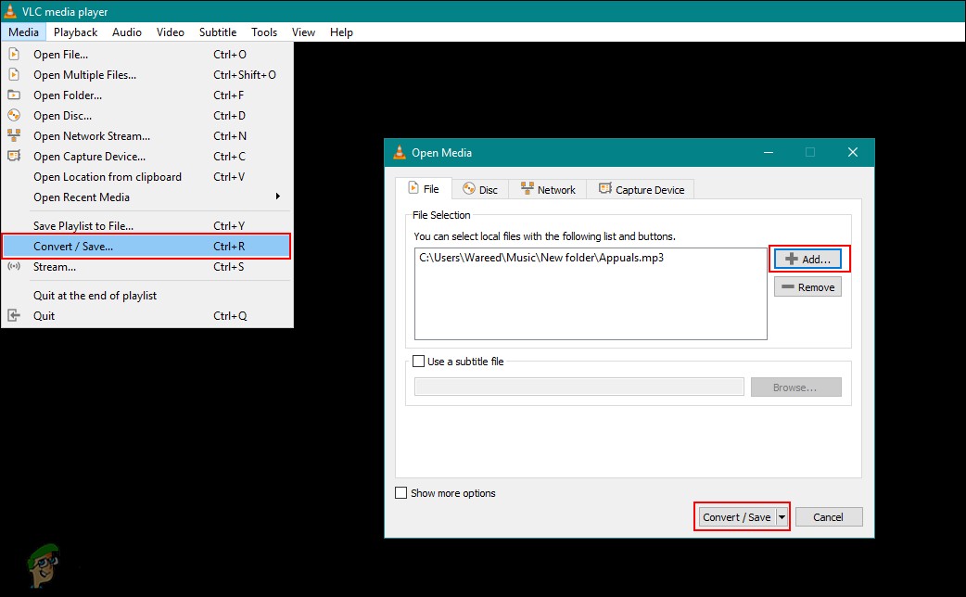The image size is (966, 597).
Task: Choose Open Disc... entry
Action: 146,115
